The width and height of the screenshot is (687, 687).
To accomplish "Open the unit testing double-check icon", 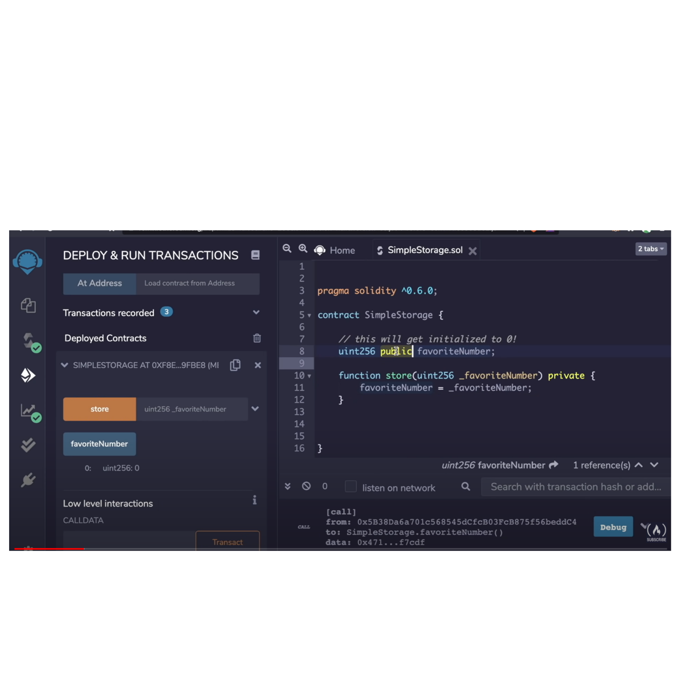I will point(28,445).
